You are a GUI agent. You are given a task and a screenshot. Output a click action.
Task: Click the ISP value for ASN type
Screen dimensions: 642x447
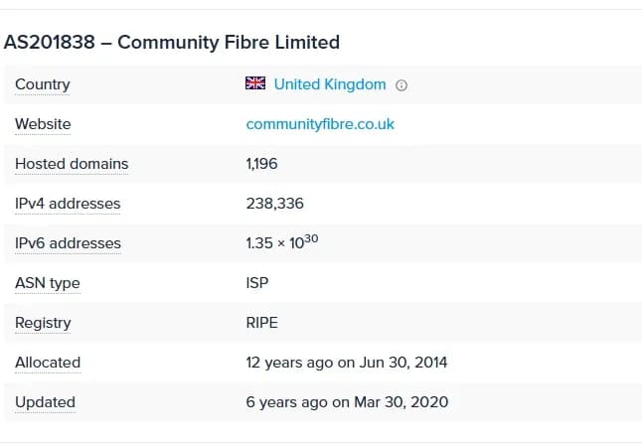(x=257, y=283)
